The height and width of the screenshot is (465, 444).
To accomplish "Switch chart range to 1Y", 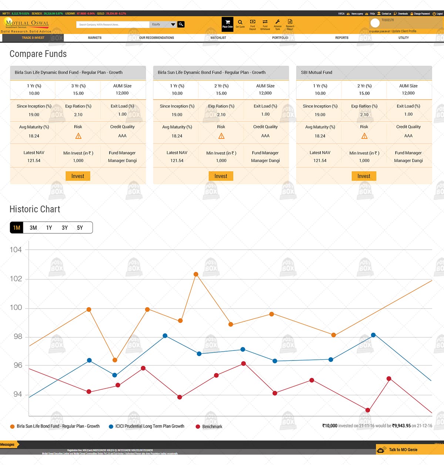I will (49, 228).
